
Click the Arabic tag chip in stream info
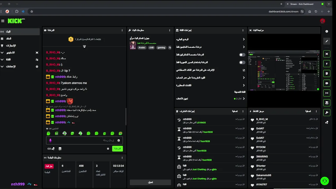tap(142, 48)
